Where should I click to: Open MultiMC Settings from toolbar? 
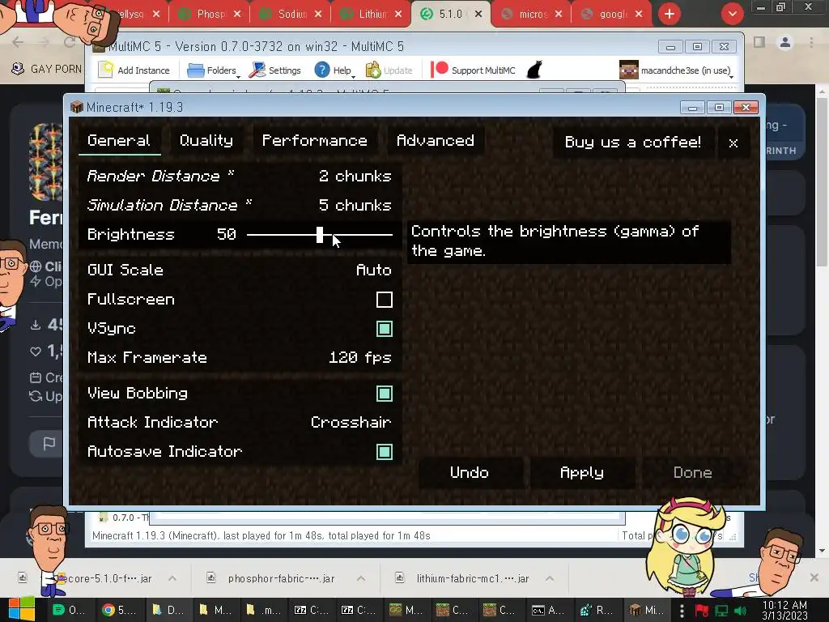click(x=275, y=70)
